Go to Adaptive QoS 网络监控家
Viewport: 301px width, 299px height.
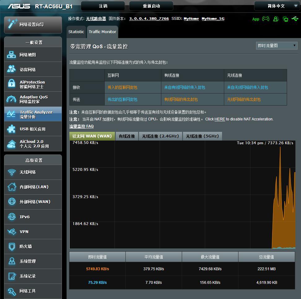pyautogui.click(x=33, y=99)
